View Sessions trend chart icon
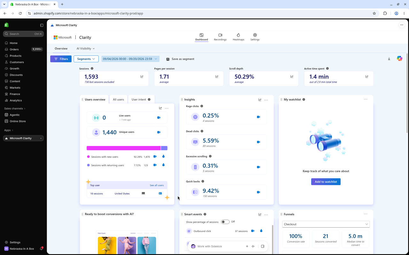Viewport: 409px width, 255px height. click(x=142, y=76)
